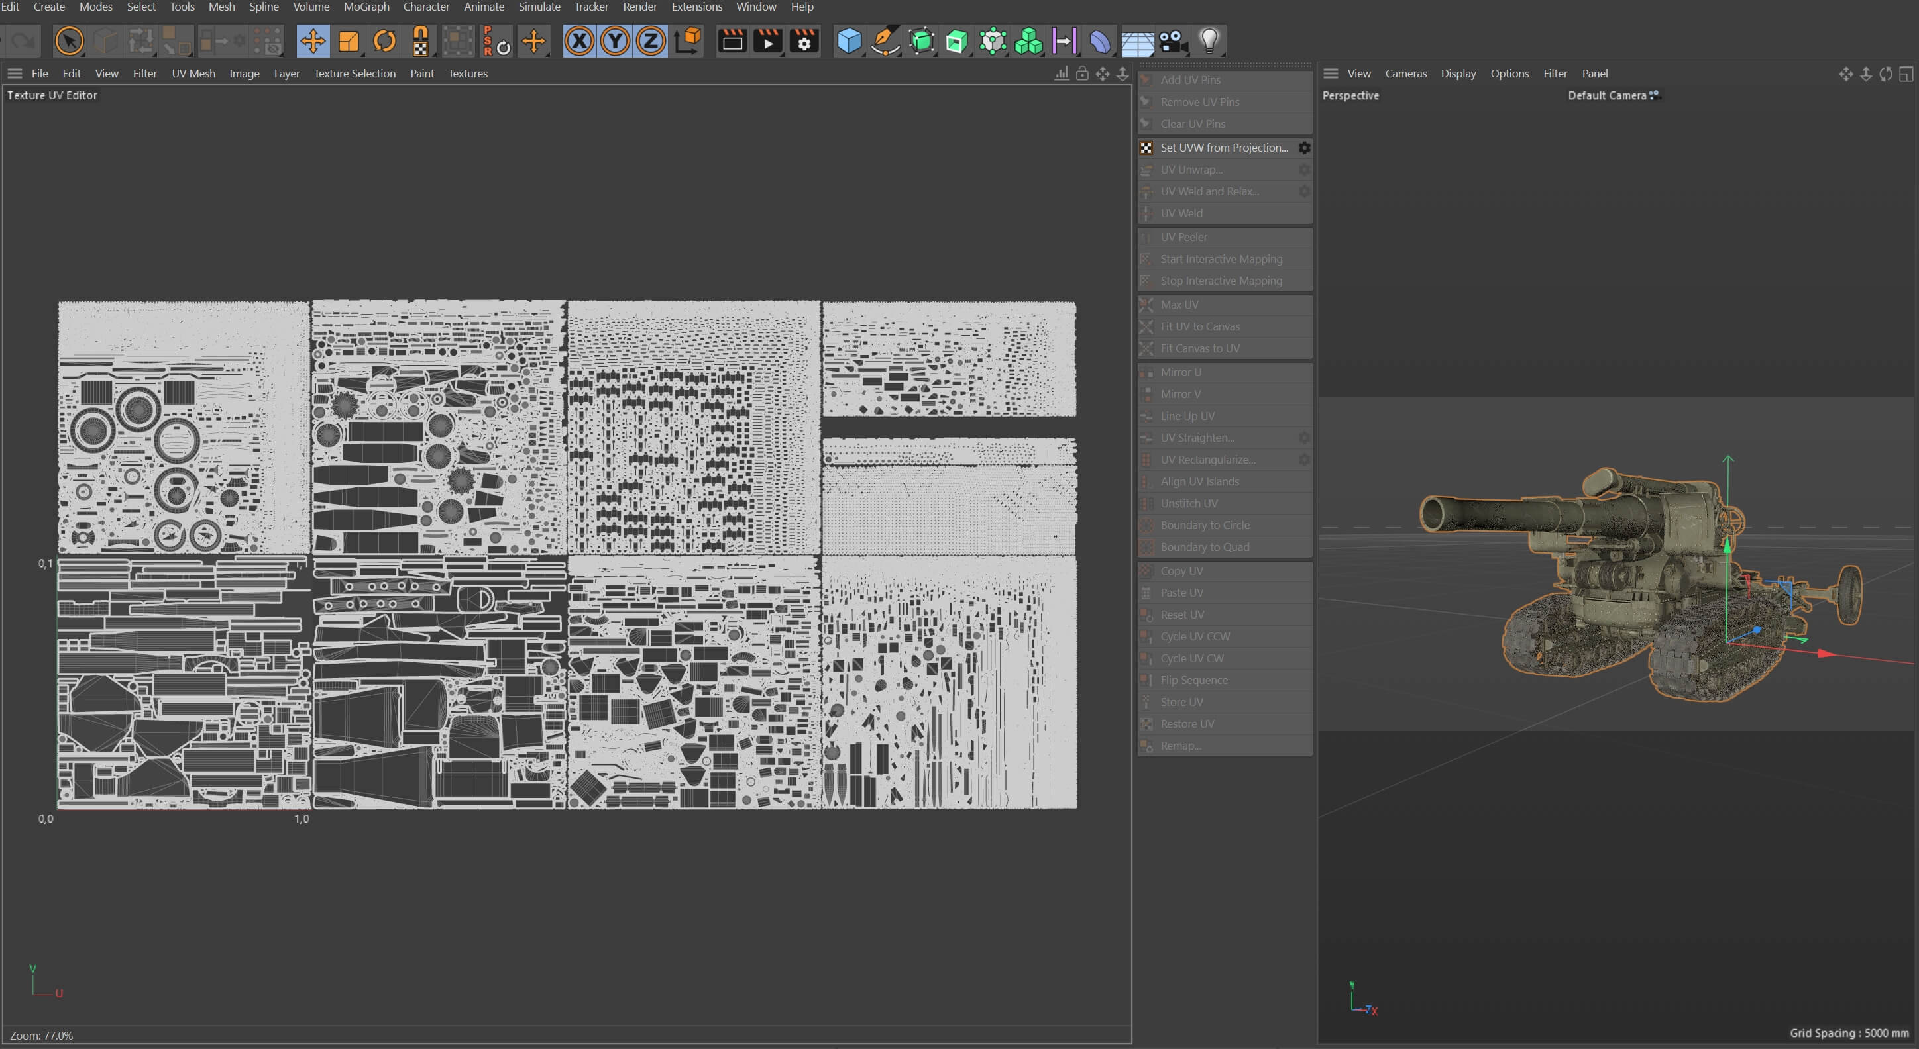This screenshot has width=1919, height=1049.
Task: Select the Scale tool
Action: (349, 41)
